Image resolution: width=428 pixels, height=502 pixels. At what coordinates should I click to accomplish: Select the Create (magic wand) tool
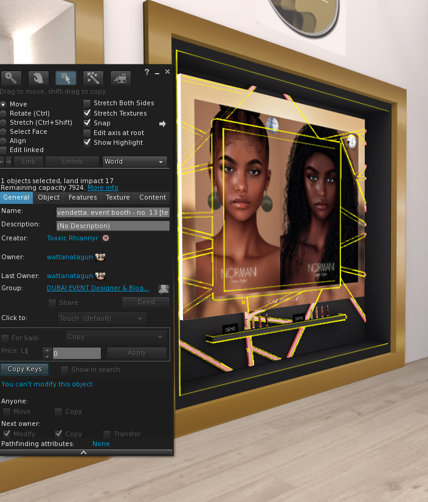[x=93, y=78]
